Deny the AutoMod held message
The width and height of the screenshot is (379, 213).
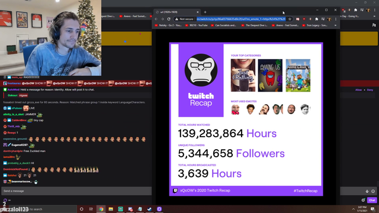(x=370, y=90)
